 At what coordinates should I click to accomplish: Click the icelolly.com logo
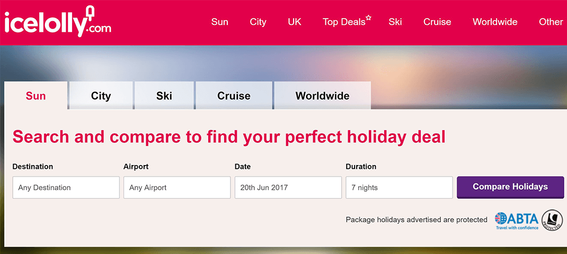click(58, 22)
